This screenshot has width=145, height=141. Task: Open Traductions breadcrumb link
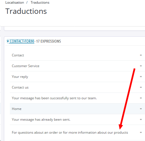(x=40, y=3)
